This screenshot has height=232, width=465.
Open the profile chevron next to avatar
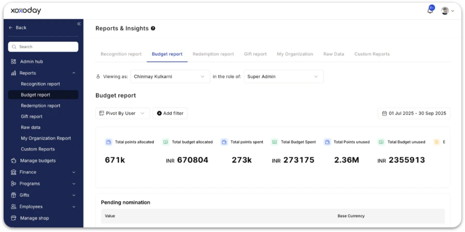[x=453, y=11]
